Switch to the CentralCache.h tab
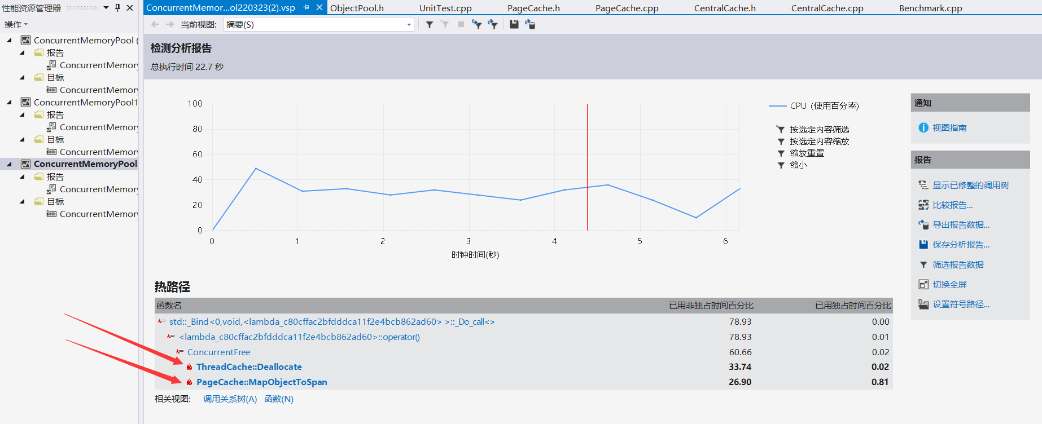This screenshot has height=424, width=1042. (725, 8)
